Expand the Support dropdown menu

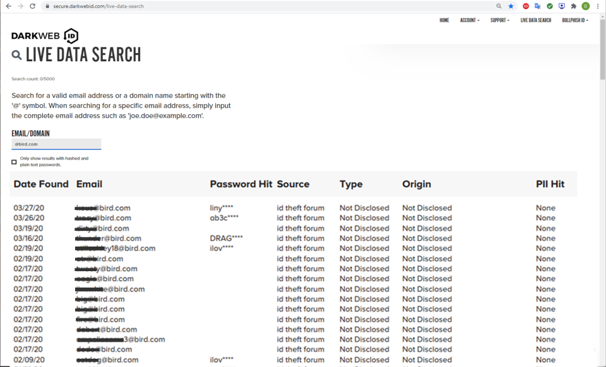[500, 20]
